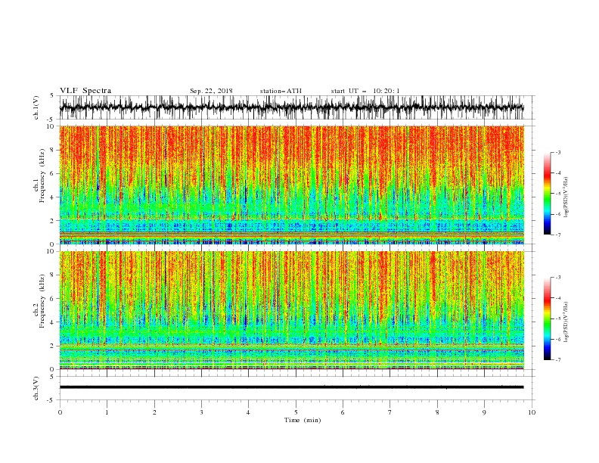The height and width of the screenshot is (463, 599).
Task: Click the time axis tick label '5'
Action: click(x=296, y=412)
